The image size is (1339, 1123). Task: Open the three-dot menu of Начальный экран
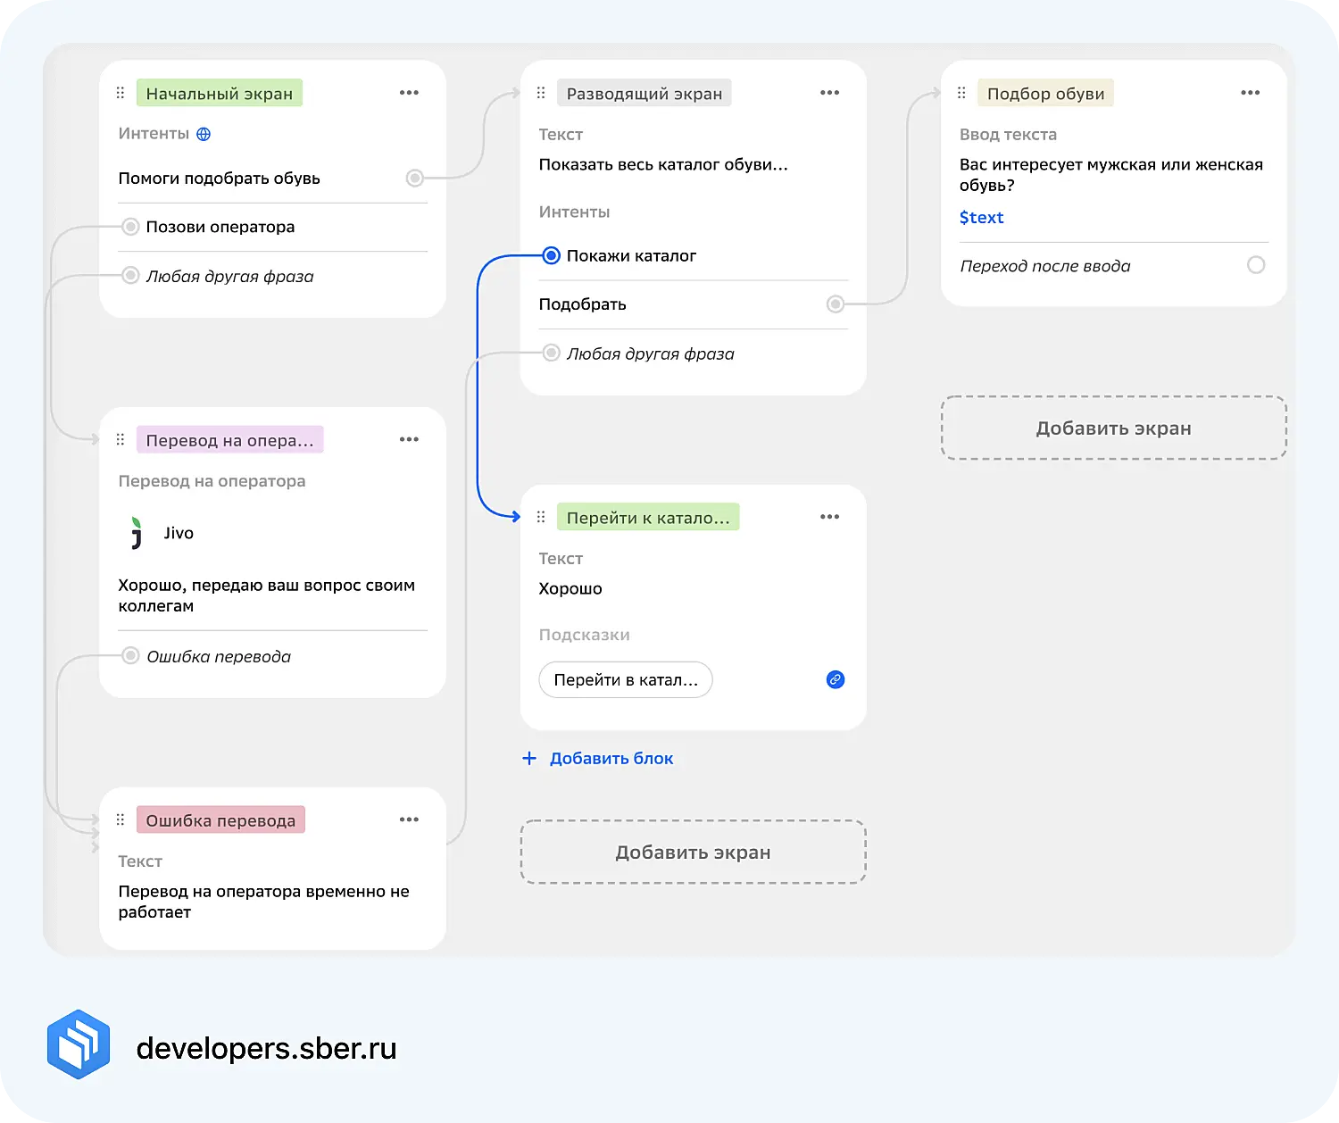click(409, 93)
